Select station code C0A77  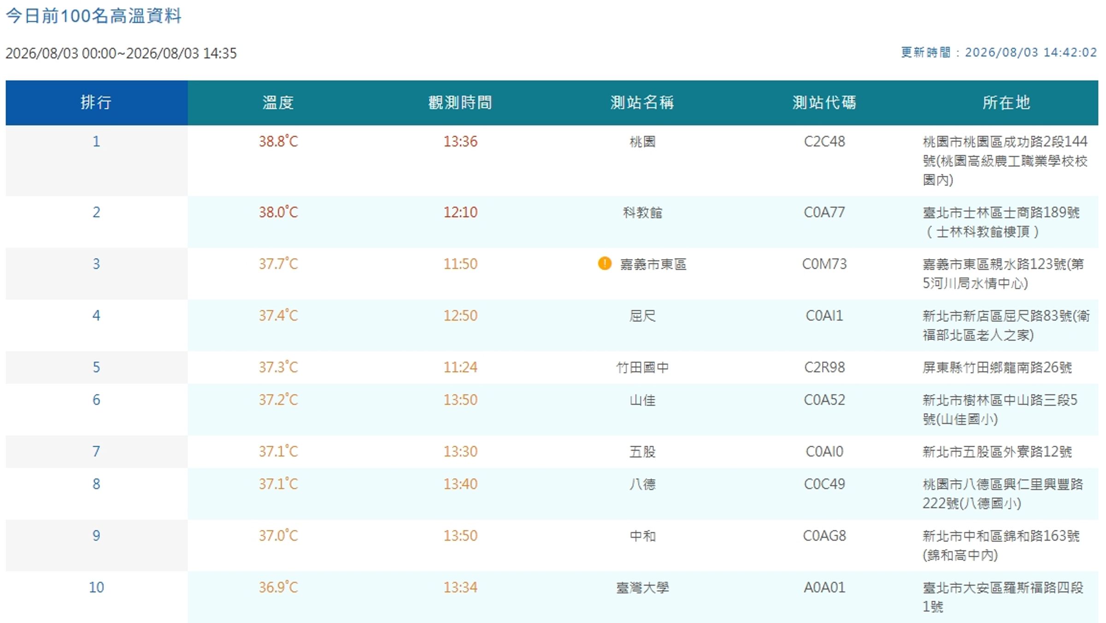point(824,212)
